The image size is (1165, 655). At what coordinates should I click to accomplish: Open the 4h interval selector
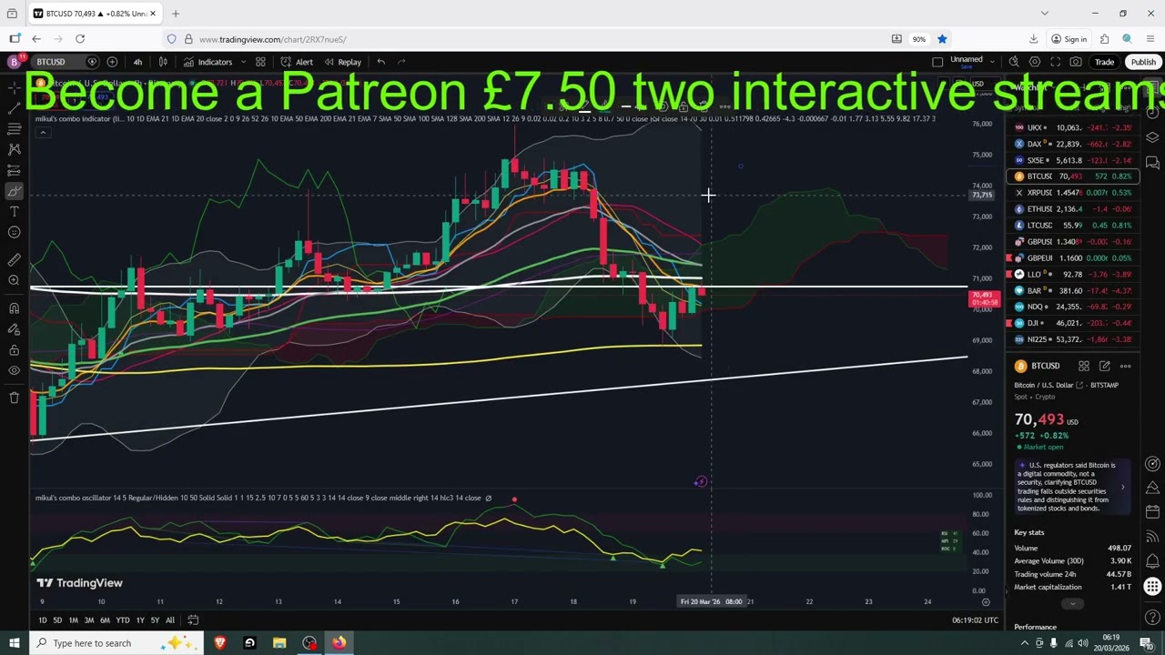pyautogui.click(x=137, y=62)
